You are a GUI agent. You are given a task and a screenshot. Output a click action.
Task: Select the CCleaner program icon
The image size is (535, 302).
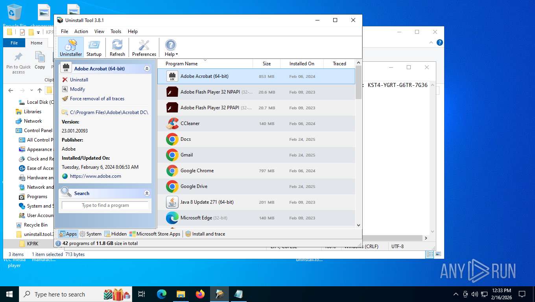[x=172, y=123]
